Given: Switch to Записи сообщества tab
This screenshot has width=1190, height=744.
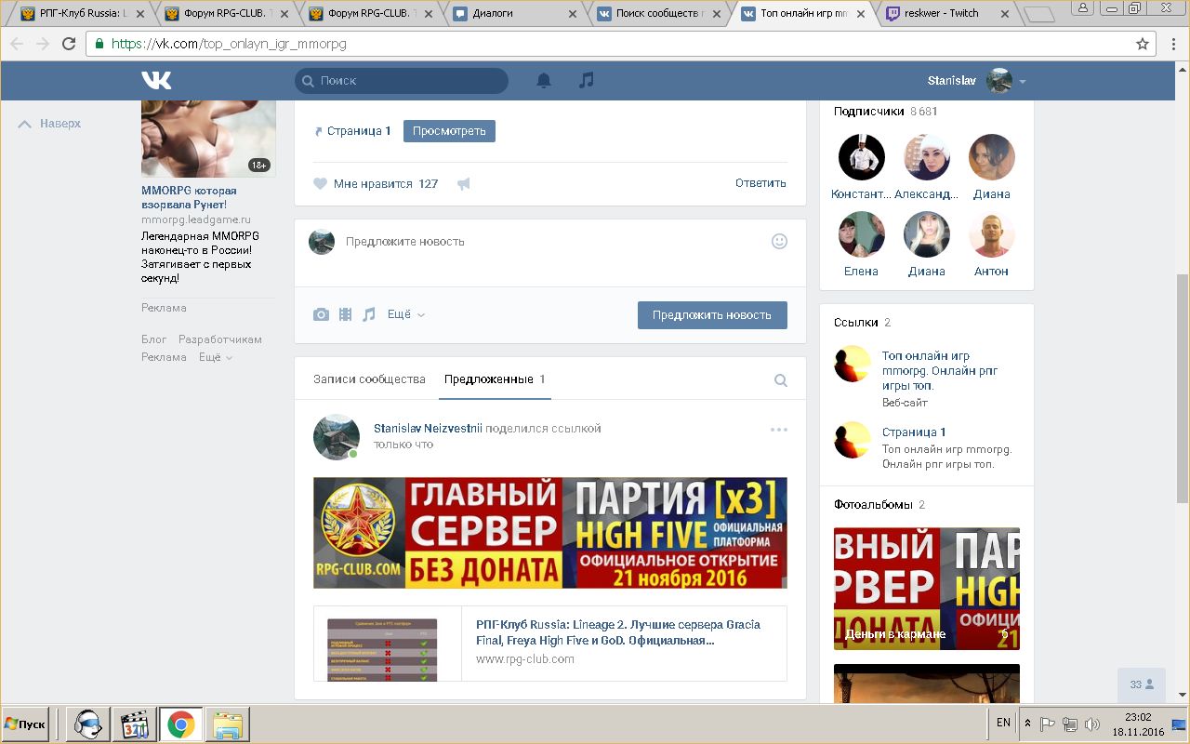Looking at the screenshot, I should pos(369,379).
